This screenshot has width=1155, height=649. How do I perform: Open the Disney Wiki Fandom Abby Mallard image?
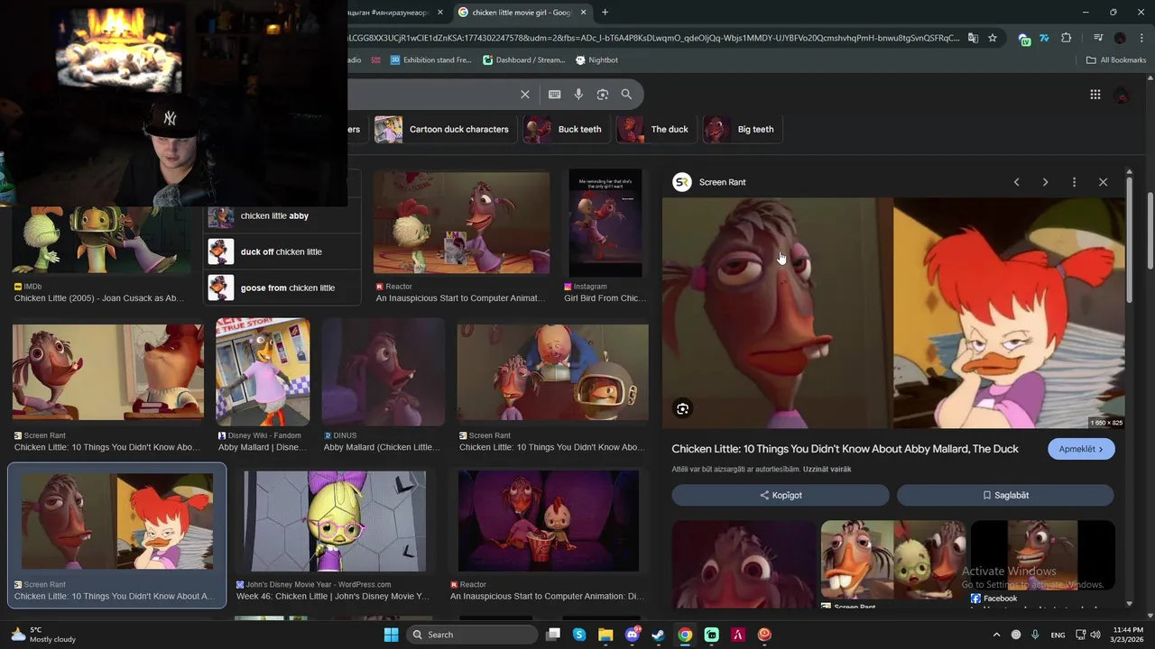pos(263,371)
